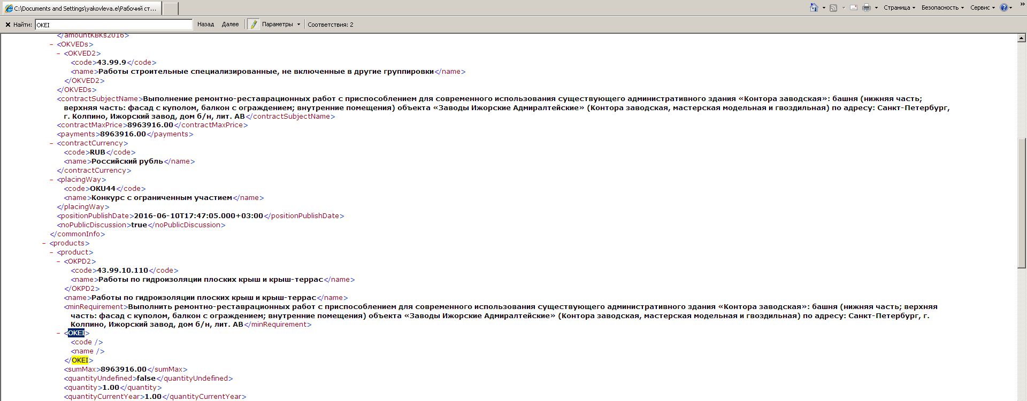Click the selected OKEI opening tag

click(x=76, y=333)
